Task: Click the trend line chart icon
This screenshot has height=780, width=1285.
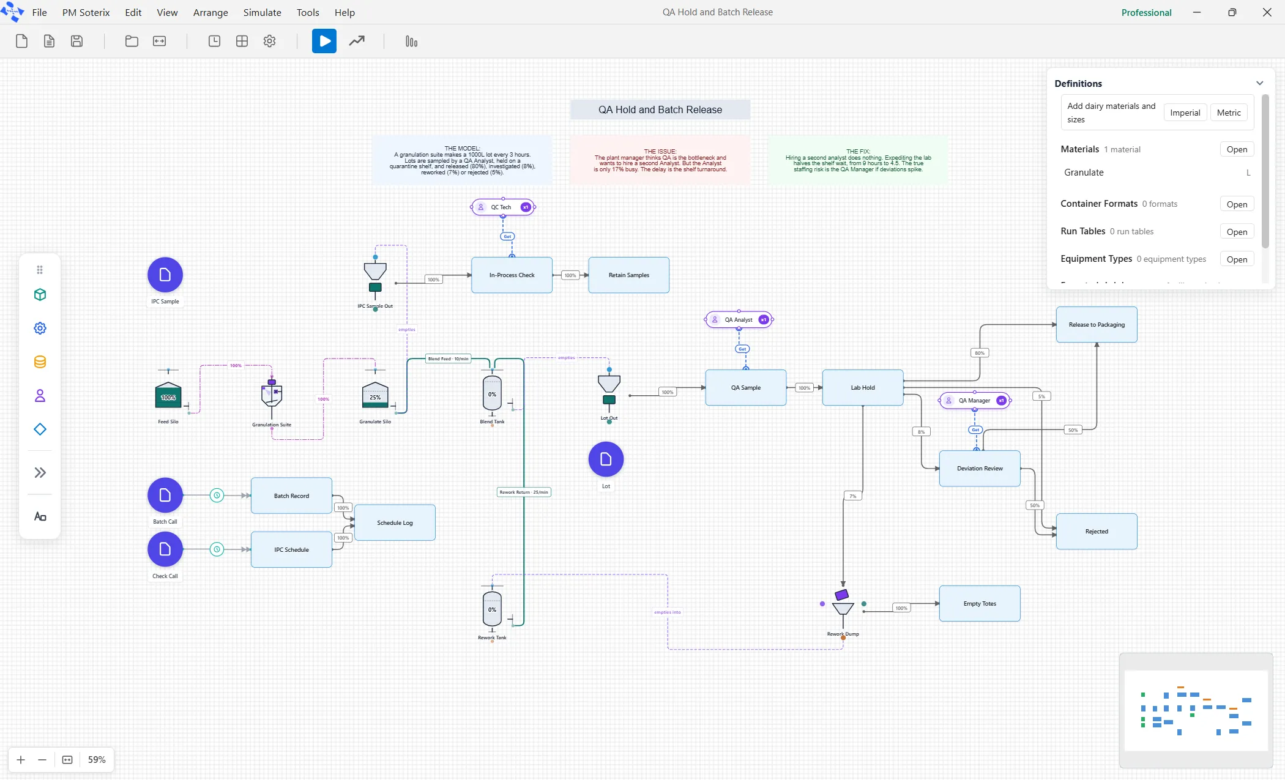Action: coord(357,41)
